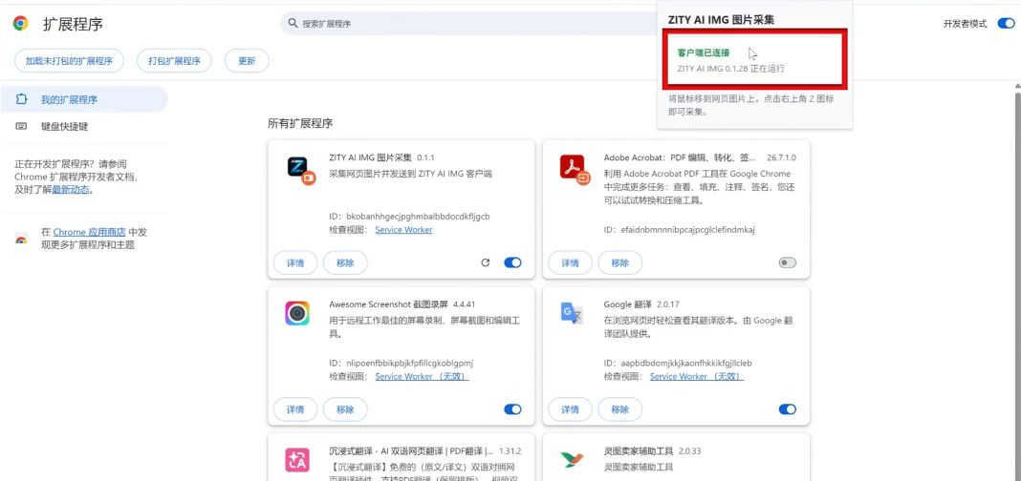
Task: Click the Awesome Screenshot extension icon
Action: point(297,313)
